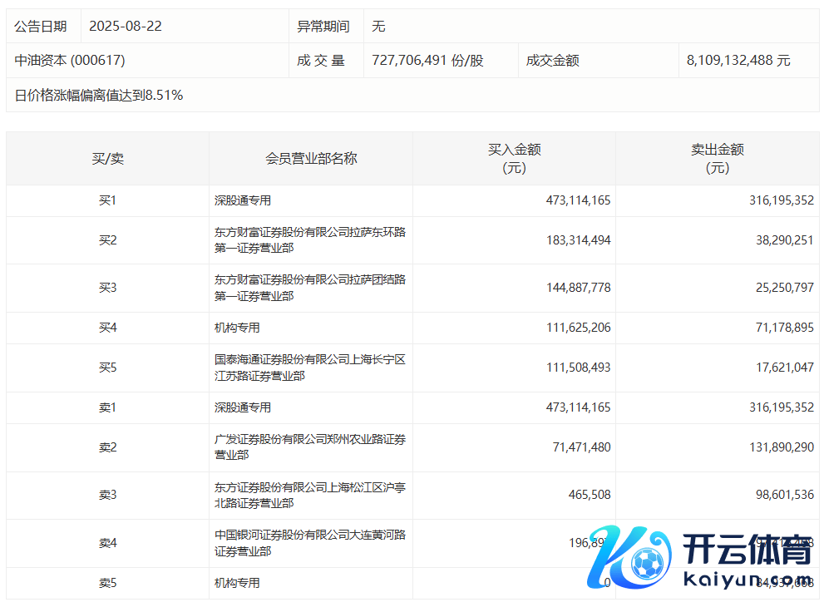Click the 买/卖 column header
The width and height of the screenshot is (824, 607).
point(107,158)
